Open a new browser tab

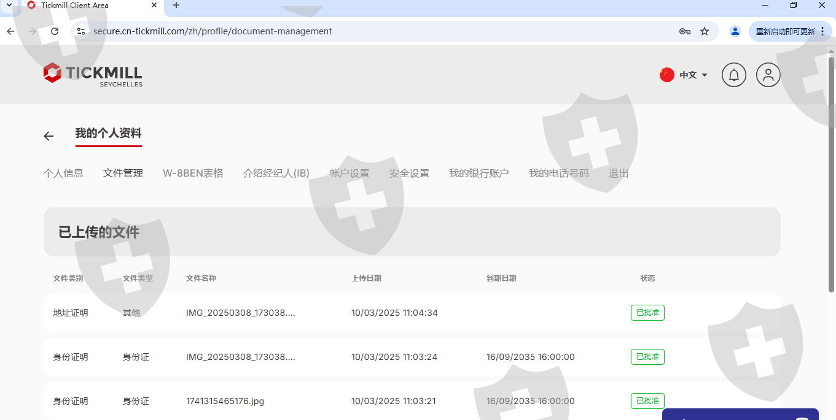click(176, 6)
